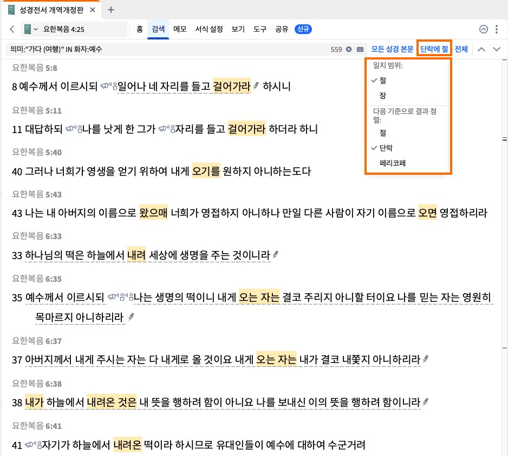Image resolution: width=508 pixels, height=456 pixels.
Task: Click the result count 559
Action: (336, 49)
